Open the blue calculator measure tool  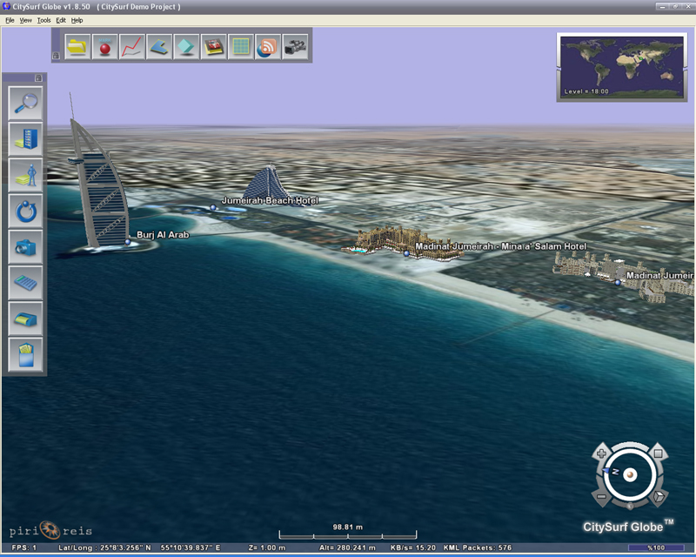26,283
